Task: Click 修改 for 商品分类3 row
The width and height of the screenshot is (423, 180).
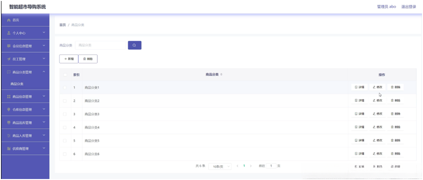Action: tap(377, 114)
